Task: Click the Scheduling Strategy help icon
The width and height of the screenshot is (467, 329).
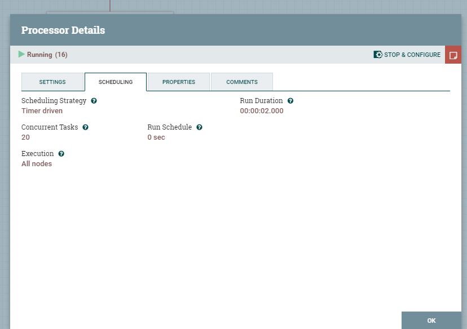Action: [94, 100]
